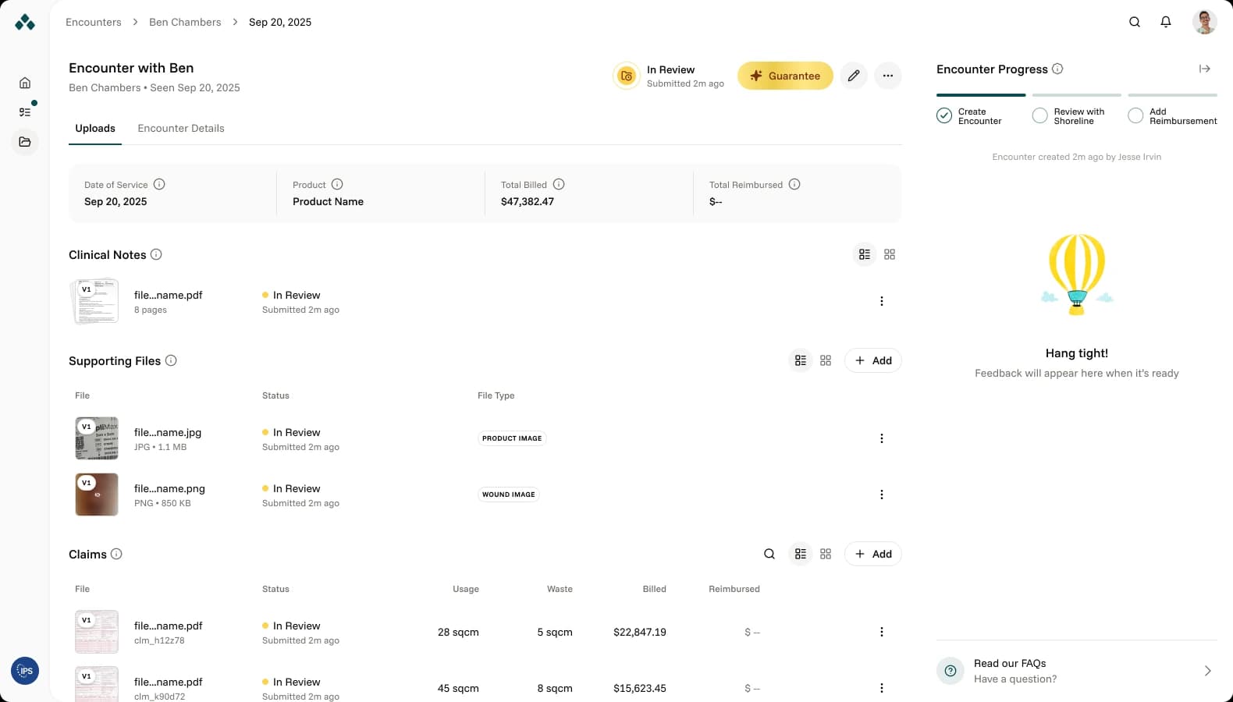The width and height of the screenshot is (1233, 702).
Task: Click the folder icon in sidebar
Action: (x=25, y=142)
